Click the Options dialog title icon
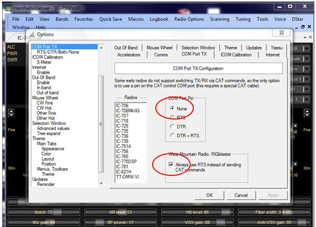 [32, 34]
